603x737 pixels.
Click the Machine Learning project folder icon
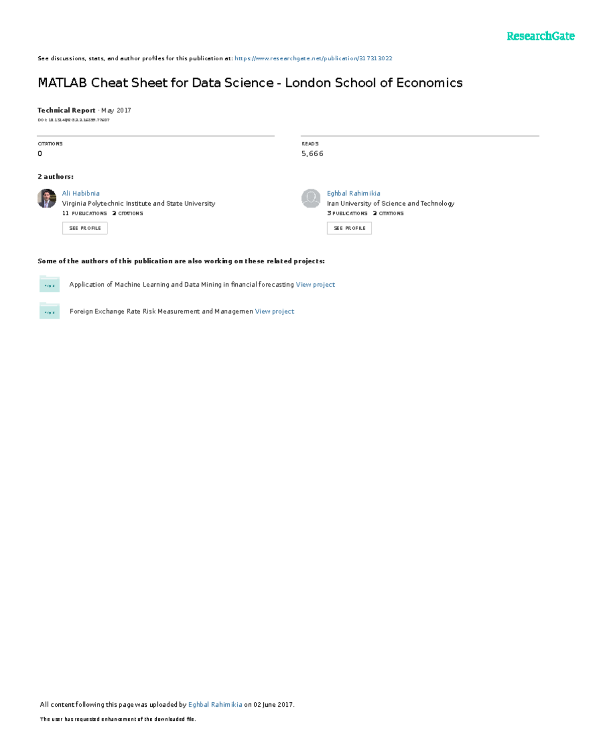49,284
